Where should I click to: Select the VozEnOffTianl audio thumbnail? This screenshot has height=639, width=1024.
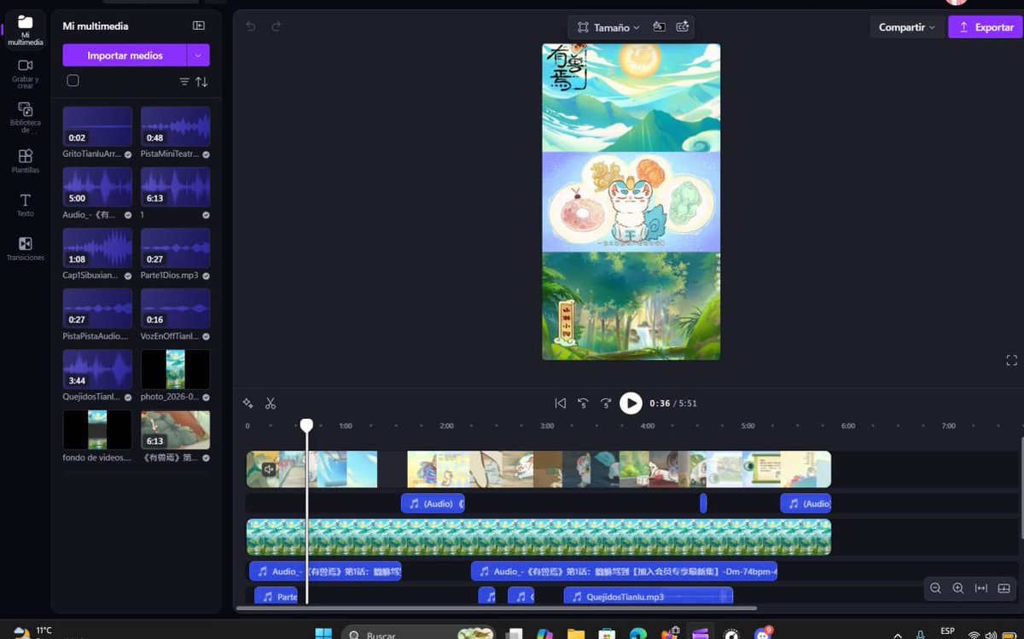(x=175, y=309)
